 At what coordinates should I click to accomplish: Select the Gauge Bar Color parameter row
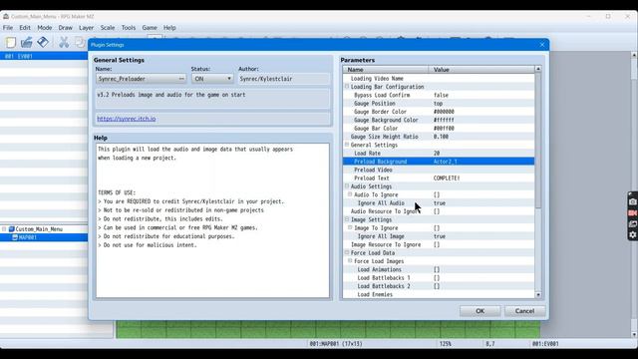pyautogui.click(x=439, y=129)
